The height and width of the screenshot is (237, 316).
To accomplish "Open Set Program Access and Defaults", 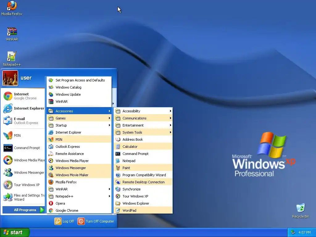I will [x=79, y=80].
